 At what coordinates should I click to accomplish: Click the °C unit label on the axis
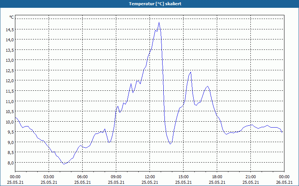click(12, 17)
